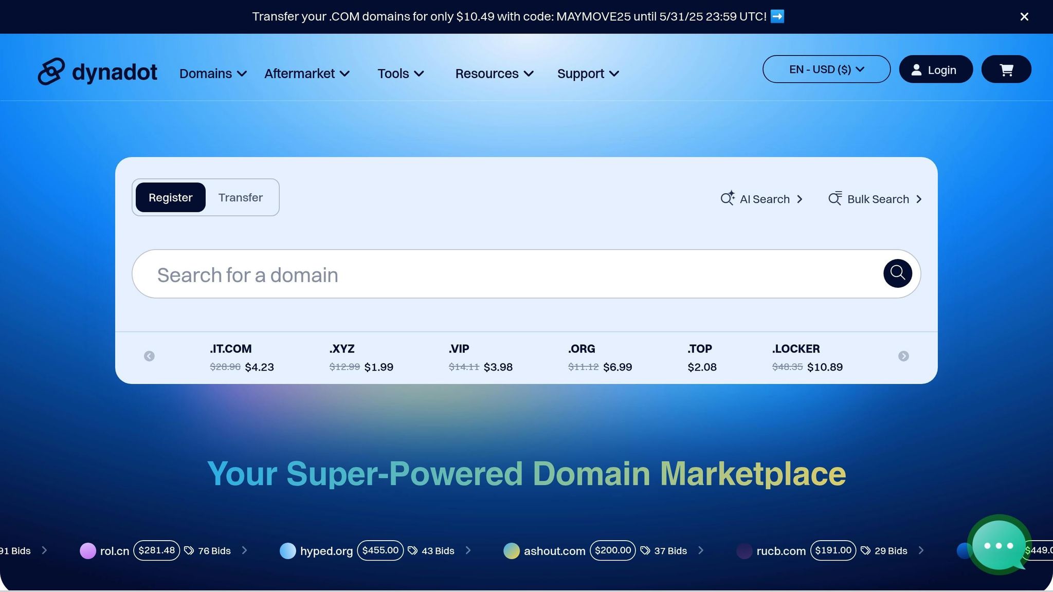1053x592 pixels.
Task: Click the AI Search sparkle icon
Action: [728, 198]
